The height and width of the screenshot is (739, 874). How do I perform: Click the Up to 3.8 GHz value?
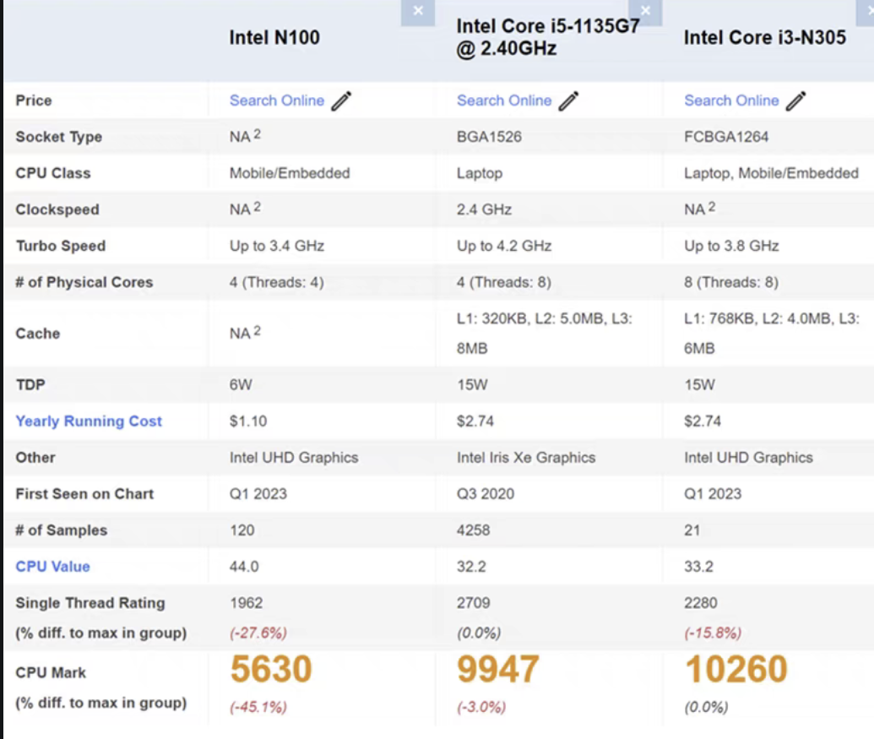point(732,246)
